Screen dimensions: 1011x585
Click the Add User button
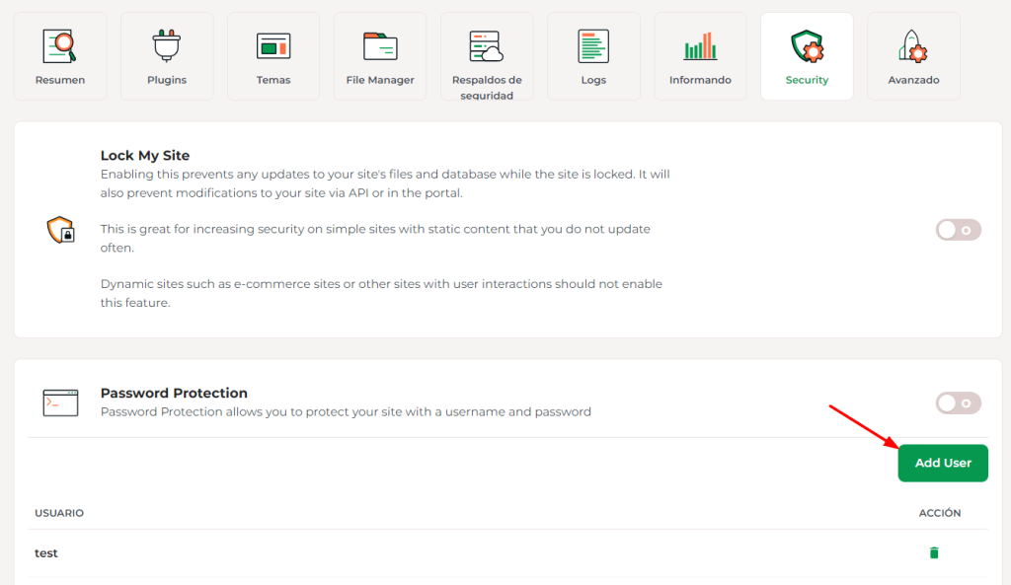943,463
